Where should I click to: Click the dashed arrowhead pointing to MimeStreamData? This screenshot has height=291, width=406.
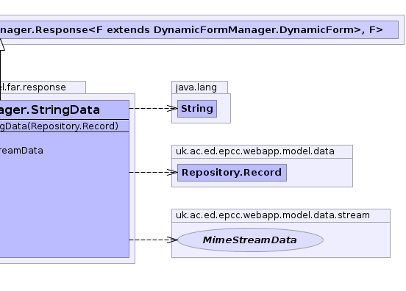[172, 240]
